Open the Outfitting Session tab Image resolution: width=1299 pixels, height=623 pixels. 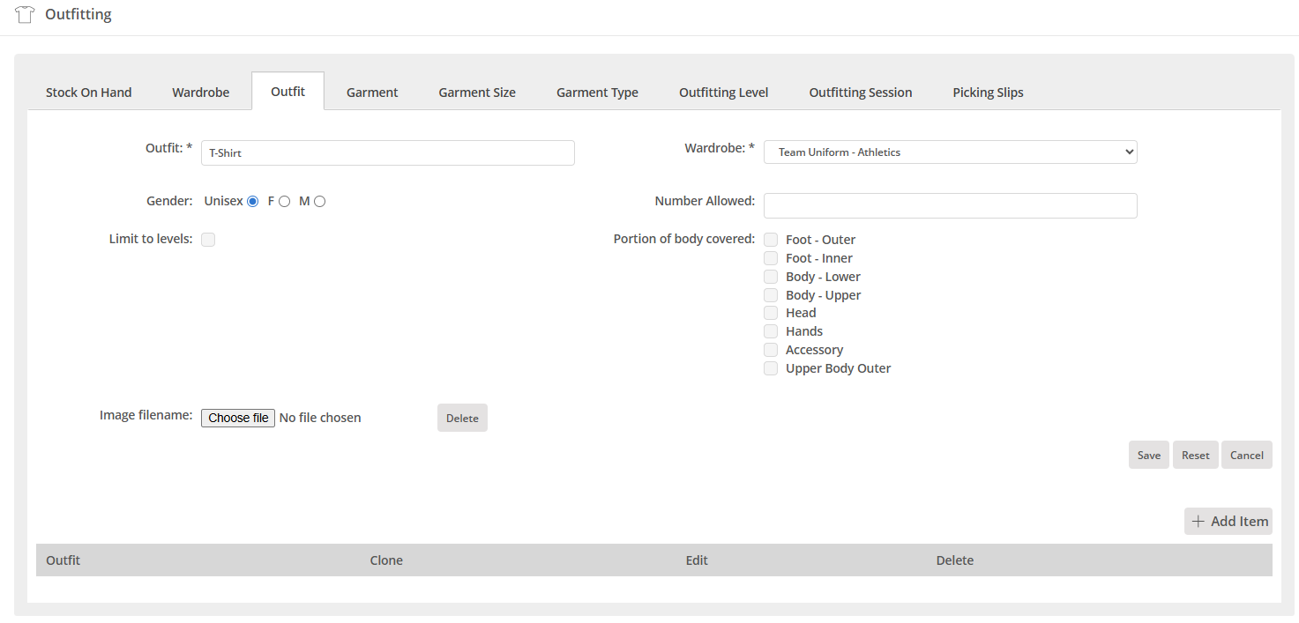coord(860,93)
